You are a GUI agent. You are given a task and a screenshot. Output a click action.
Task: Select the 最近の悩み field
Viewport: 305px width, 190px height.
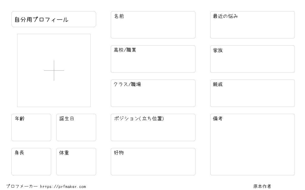[x=252, y=25]
